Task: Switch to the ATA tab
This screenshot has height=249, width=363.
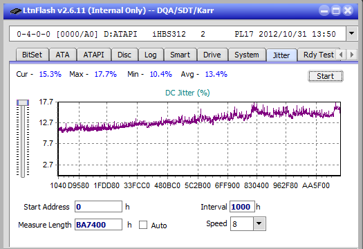Action: coord(62,55)
